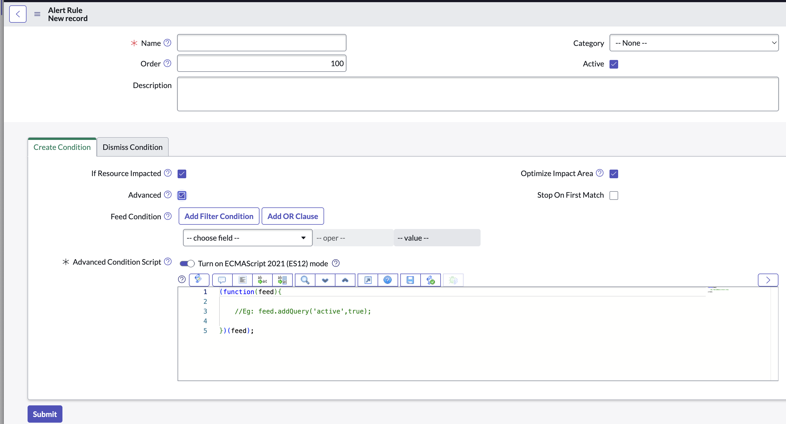The width and height of the screenshot is (786, 424).
Task: Click the back arrow button
Action: coord(18,14)
